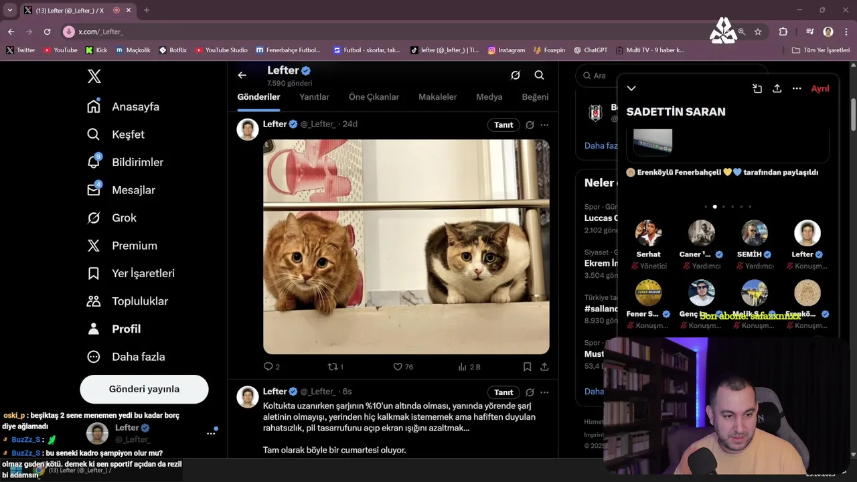Open more options on the cat post

(544, 125)
